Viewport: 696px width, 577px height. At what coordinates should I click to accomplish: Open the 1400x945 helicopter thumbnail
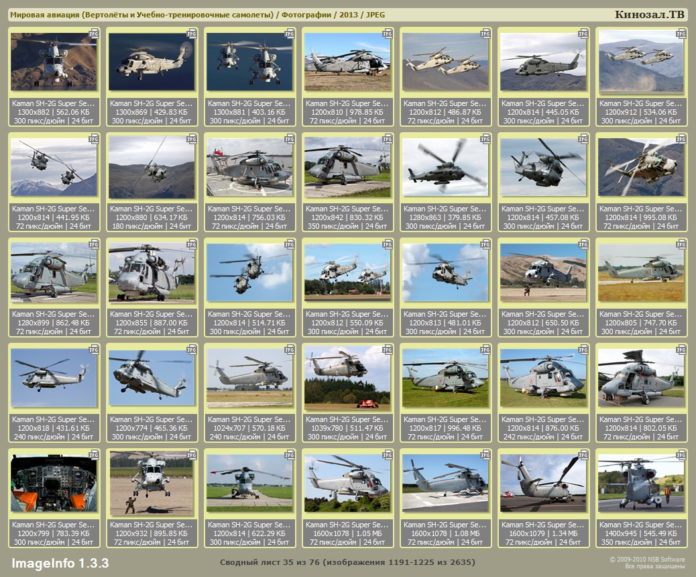pos(640,484)
